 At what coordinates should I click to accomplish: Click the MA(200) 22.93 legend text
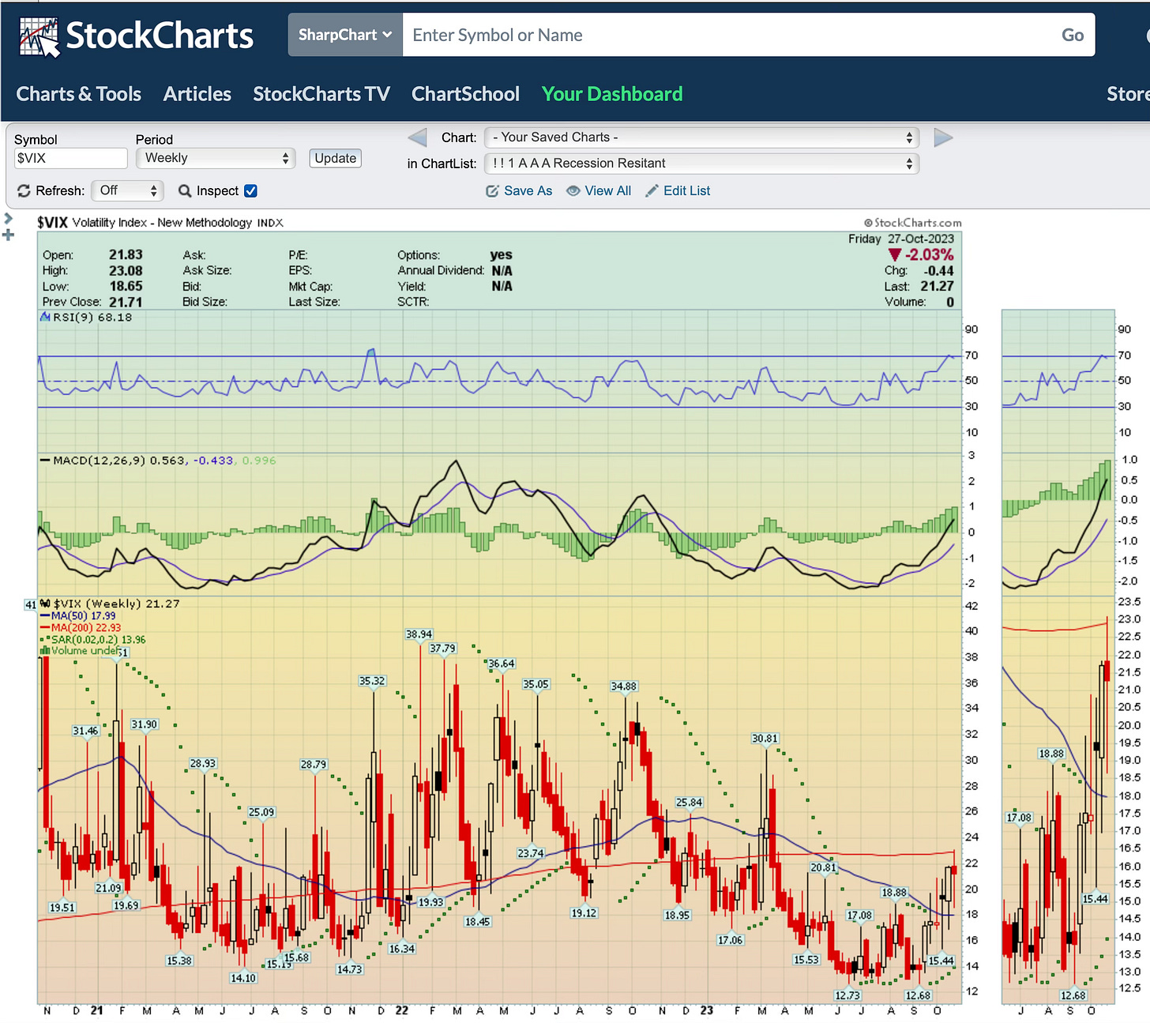pyautogui.click(x=86, y=628)
